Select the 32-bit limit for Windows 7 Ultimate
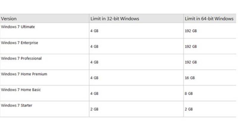 94,31
